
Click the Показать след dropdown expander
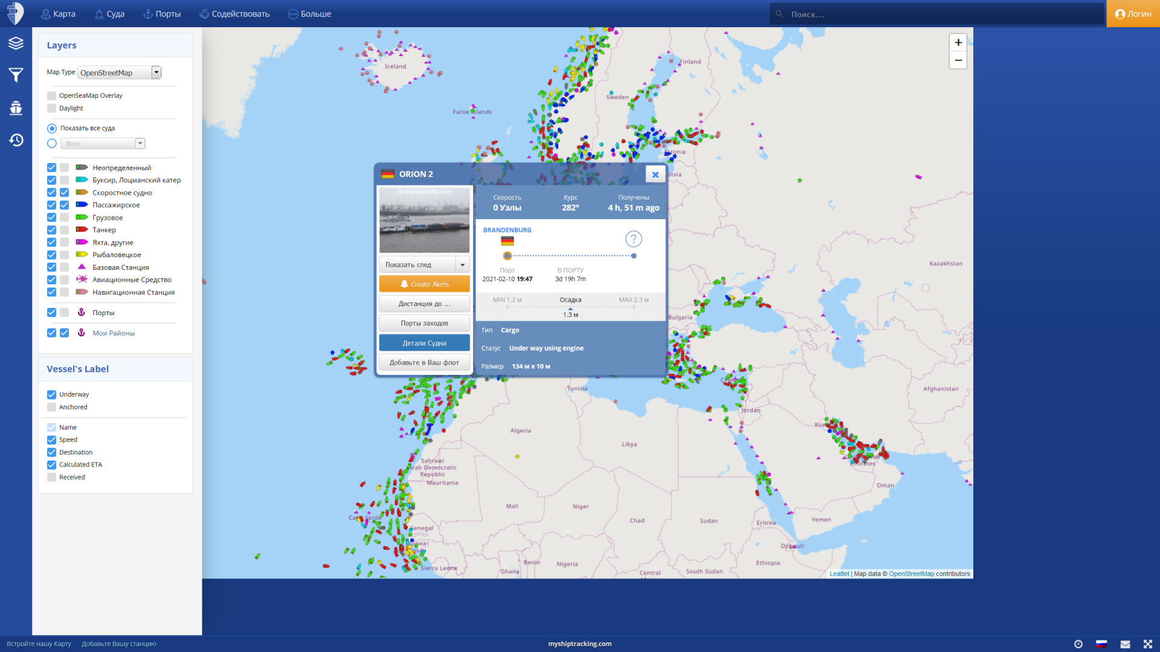click(x=462, y=264)
